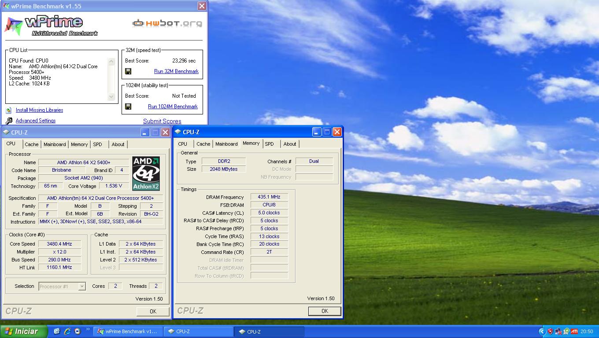599x338 pixels.
Task: Click the disconnected network tray icon
Action: pos(558,331)
